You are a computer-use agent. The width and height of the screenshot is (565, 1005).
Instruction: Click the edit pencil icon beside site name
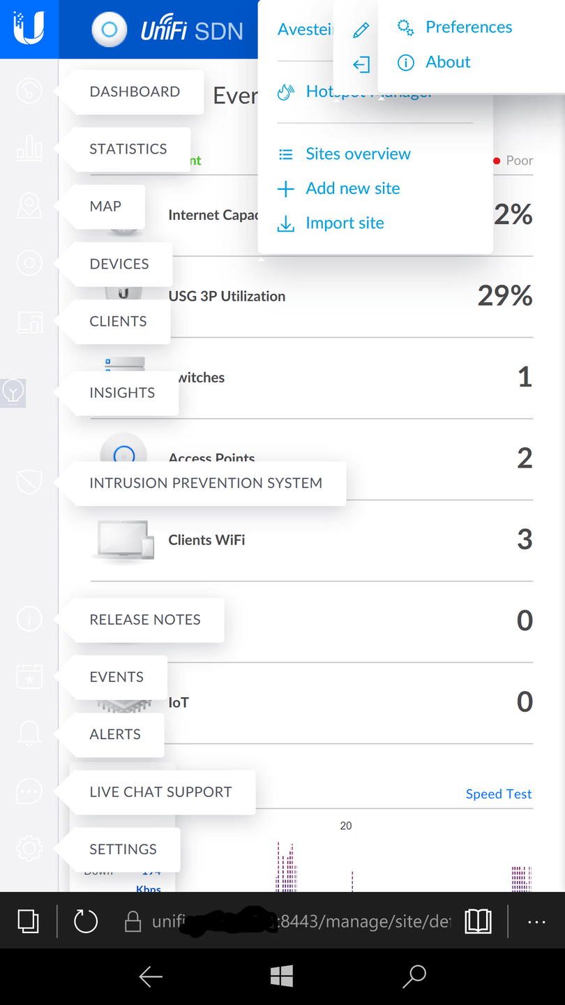click(361, 30)
